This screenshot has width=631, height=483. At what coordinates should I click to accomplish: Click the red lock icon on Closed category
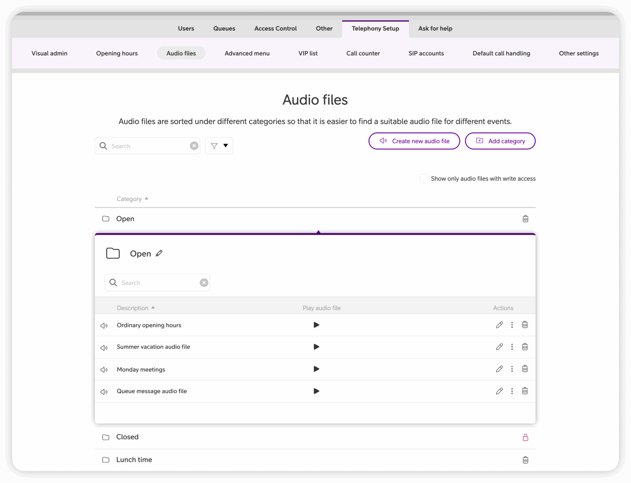coord(525,437)
